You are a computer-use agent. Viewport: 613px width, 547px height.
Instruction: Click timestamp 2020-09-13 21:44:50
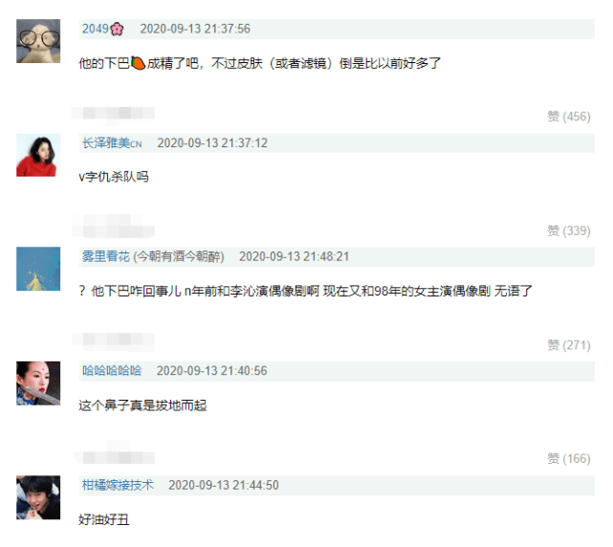(x=224, y=485)
